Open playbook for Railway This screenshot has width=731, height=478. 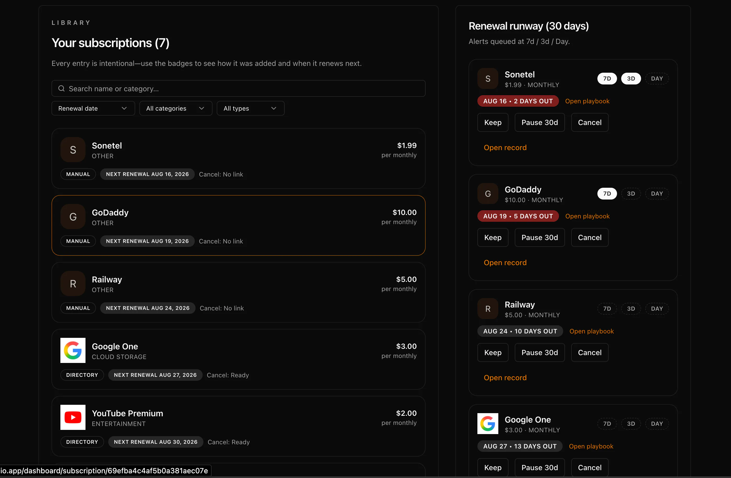coord(592,331)
